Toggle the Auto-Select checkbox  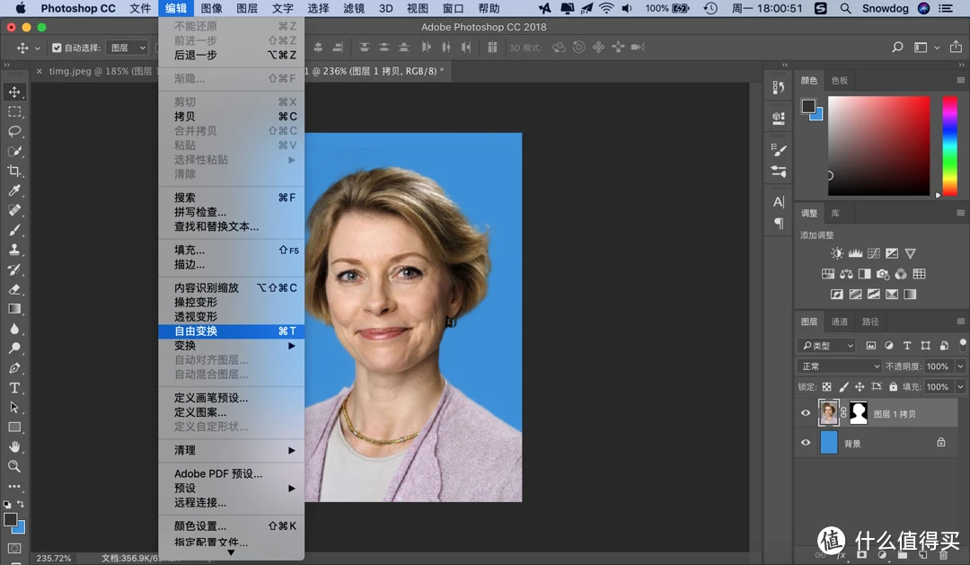(x=57, y=48)
